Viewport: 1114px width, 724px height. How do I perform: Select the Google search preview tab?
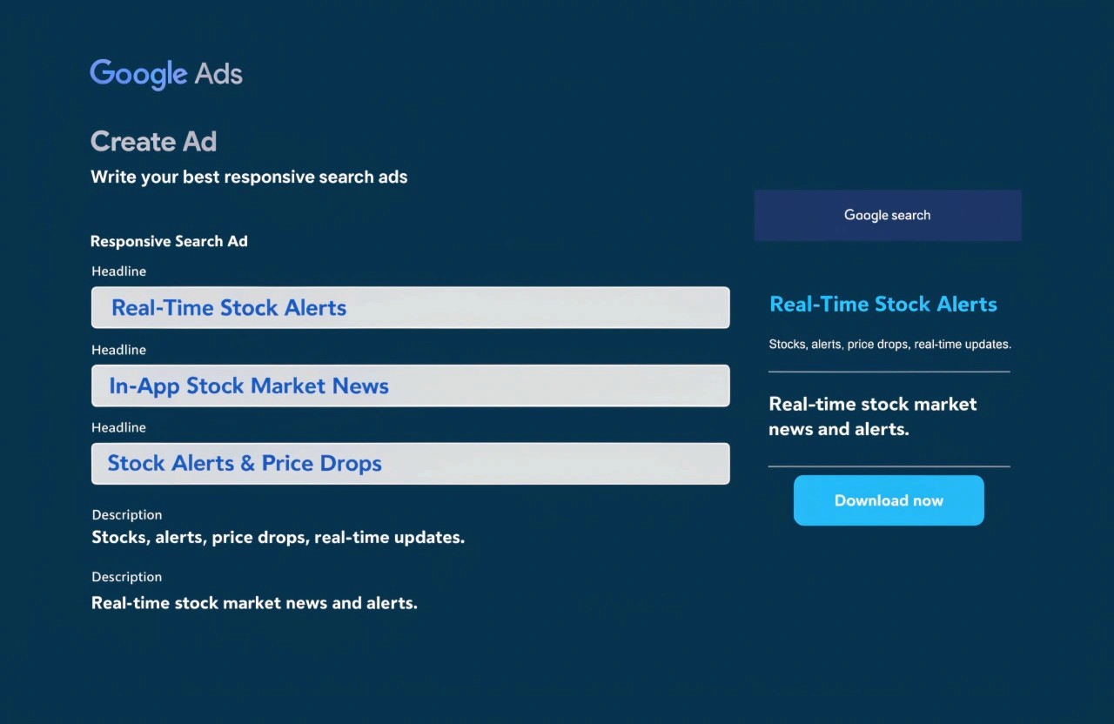[x=888, y=215]
